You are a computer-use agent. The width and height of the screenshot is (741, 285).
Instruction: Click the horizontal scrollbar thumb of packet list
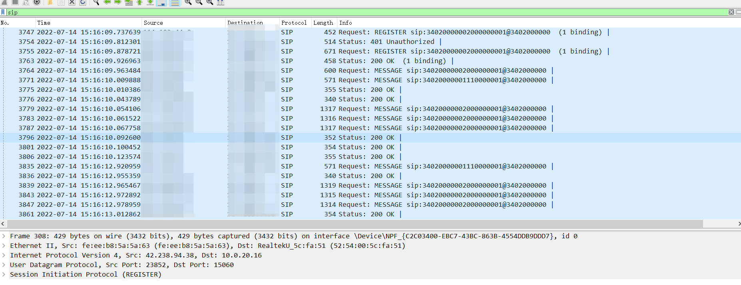(x=355, y=224)
